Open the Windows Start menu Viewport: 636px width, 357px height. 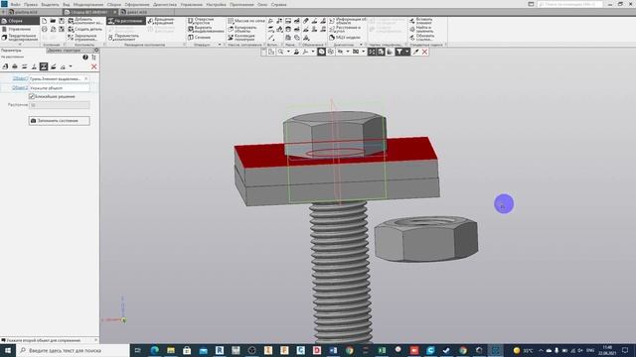(x=7, y=350)
